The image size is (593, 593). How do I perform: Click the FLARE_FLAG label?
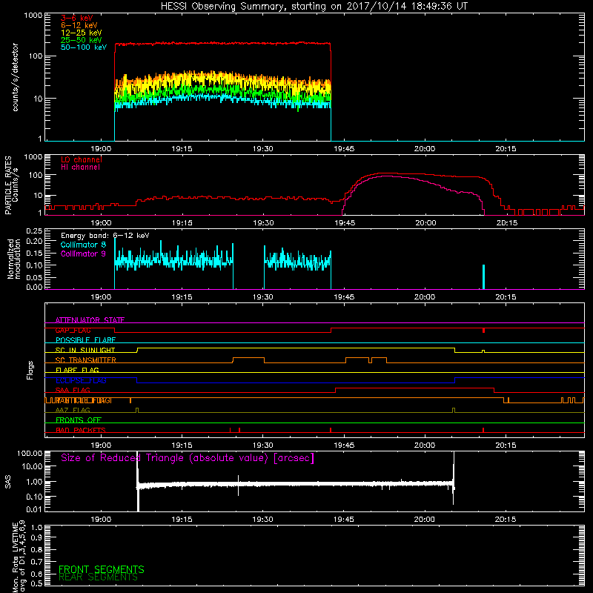coord(77,370)
